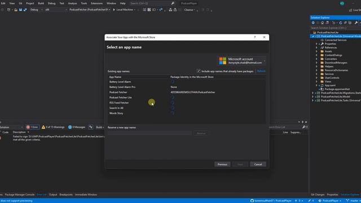
Task: Click the Save All toolbar icon
Action: pos(25,10)
